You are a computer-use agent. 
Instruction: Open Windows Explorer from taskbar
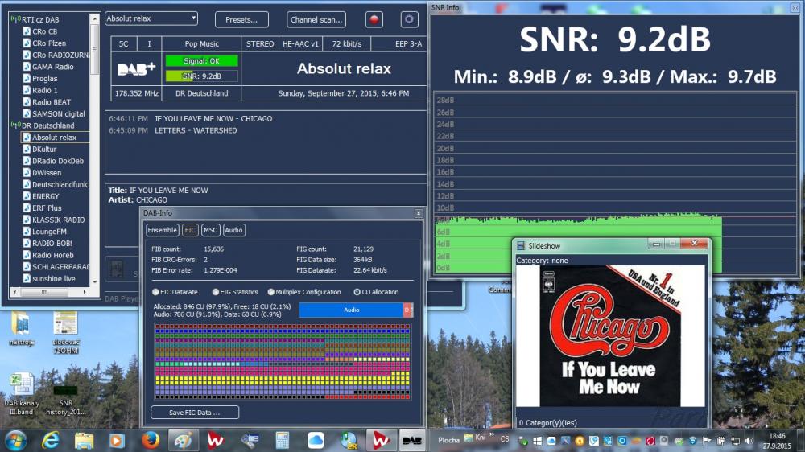point(84,441)
